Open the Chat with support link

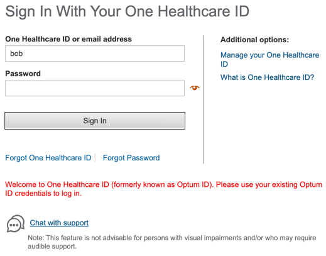(x=59, y=223)
